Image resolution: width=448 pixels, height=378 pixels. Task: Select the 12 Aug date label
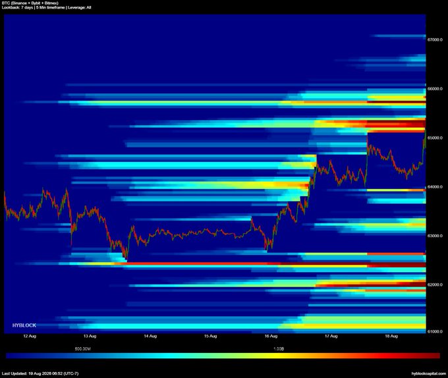(x=30, y=337)
